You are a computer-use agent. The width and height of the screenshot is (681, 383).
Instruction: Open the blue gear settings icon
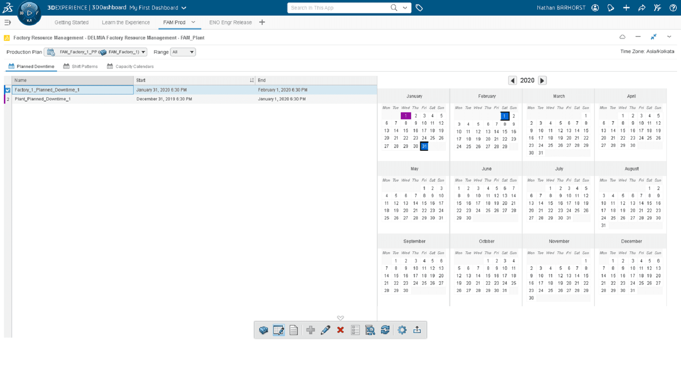point(402,330)
